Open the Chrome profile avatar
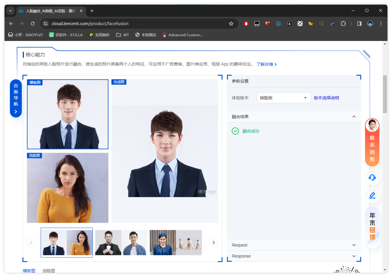392x277 pixels. click(370, 24)
